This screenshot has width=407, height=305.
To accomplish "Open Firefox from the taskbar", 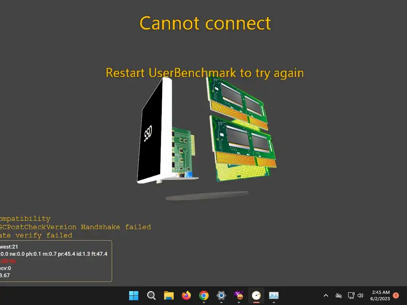I will [186, 295].
